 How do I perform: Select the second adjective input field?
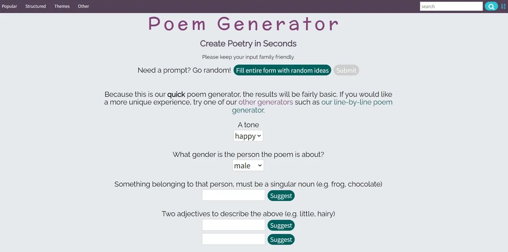[233, 239]
